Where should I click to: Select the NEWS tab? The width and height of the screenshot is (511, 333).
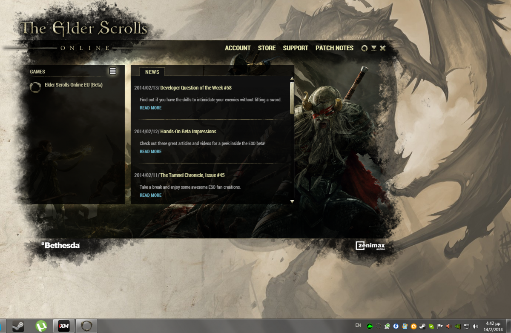(152, 72)
